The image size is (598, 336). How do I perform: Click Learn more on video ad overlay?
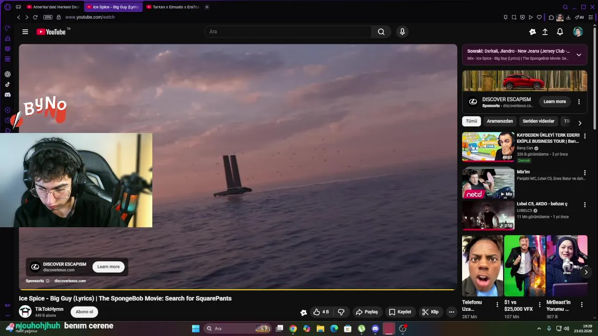108,266
